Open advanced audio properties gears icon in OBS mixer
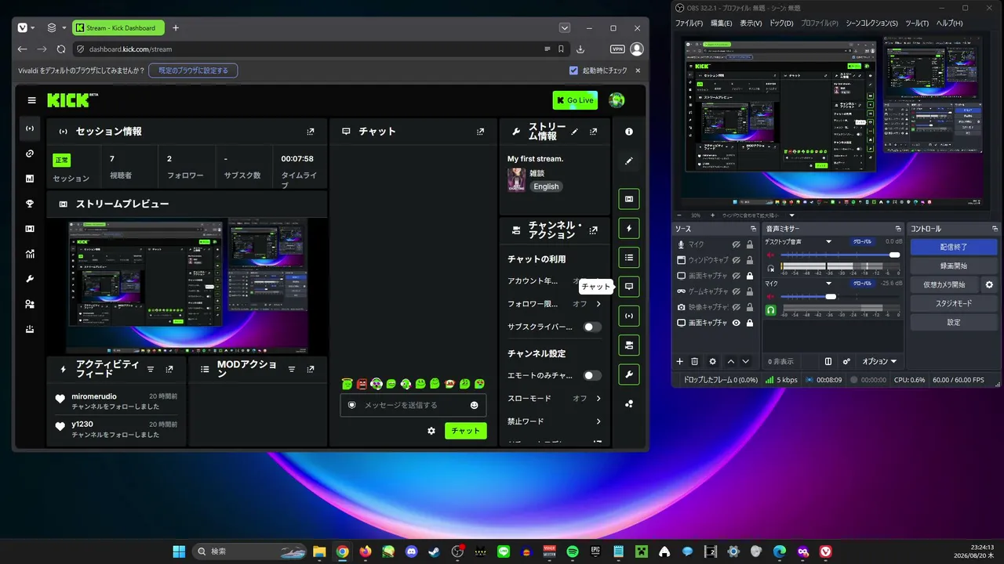 coord(846,361)
